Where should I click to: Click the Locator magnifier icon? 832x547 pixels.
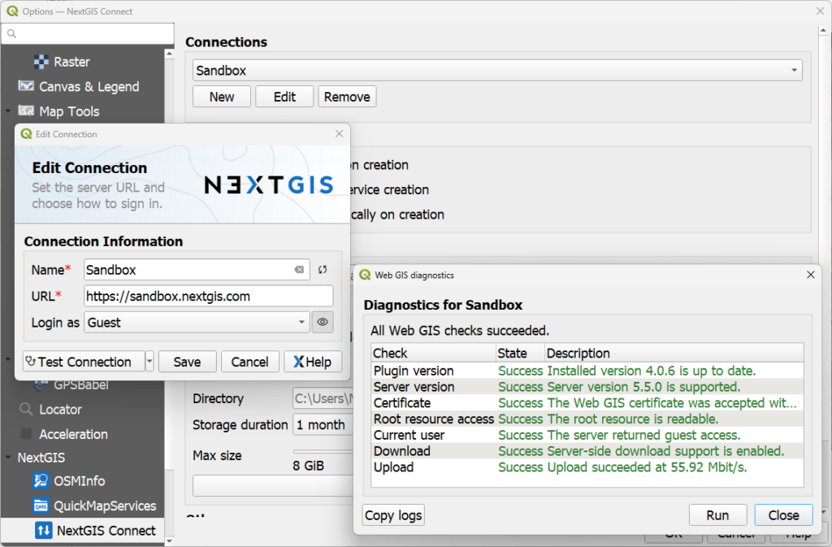(x=25, y=409)
